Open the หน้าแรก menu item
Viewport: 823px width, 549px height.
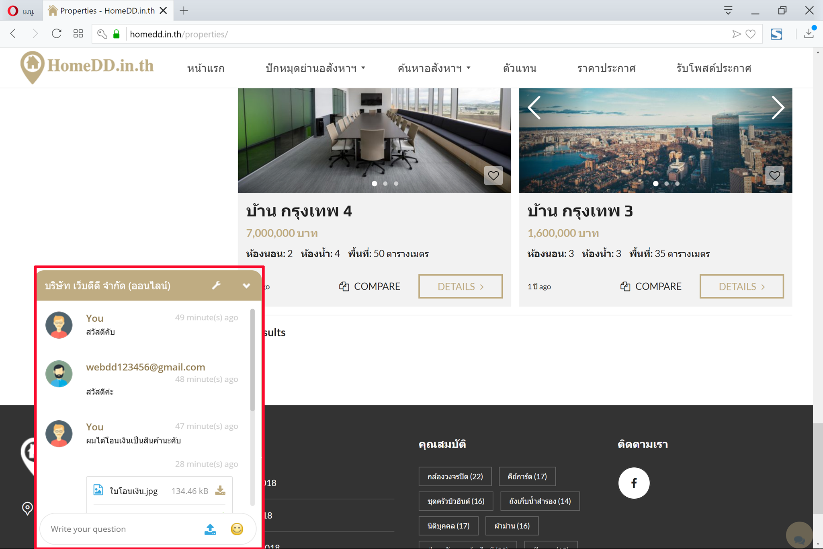[x=206, y=68]
